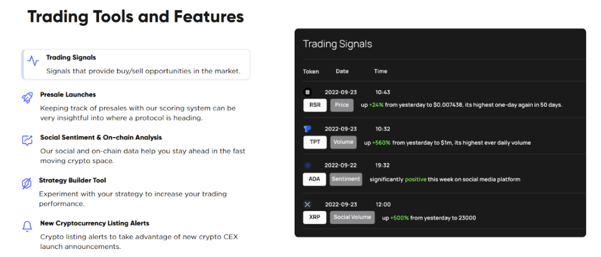This screenshot has width=601, height=257.
Task: Click the Presale Launches rocket icon
Action: click(x=27, y=98)
